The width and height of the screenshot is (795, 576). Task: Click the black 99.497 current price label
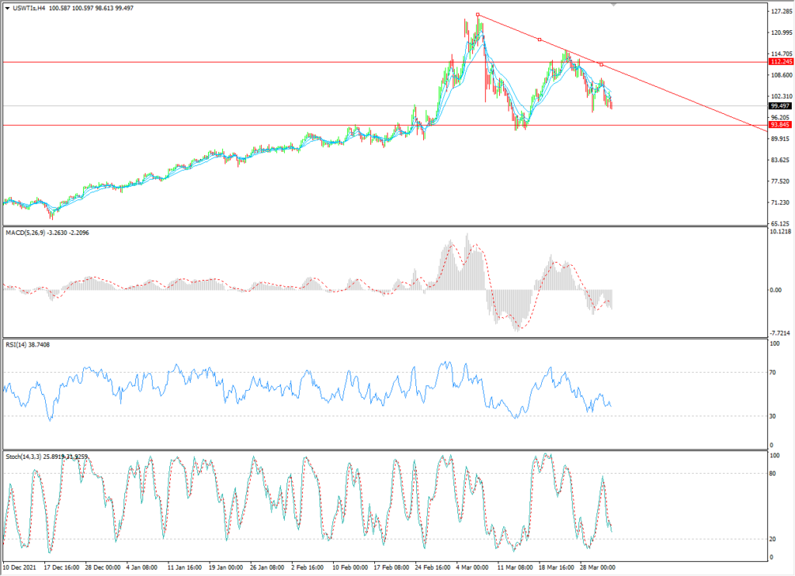[781, 105]
